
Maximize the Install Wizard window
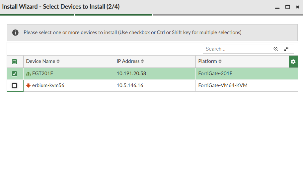tap(287, 7)
